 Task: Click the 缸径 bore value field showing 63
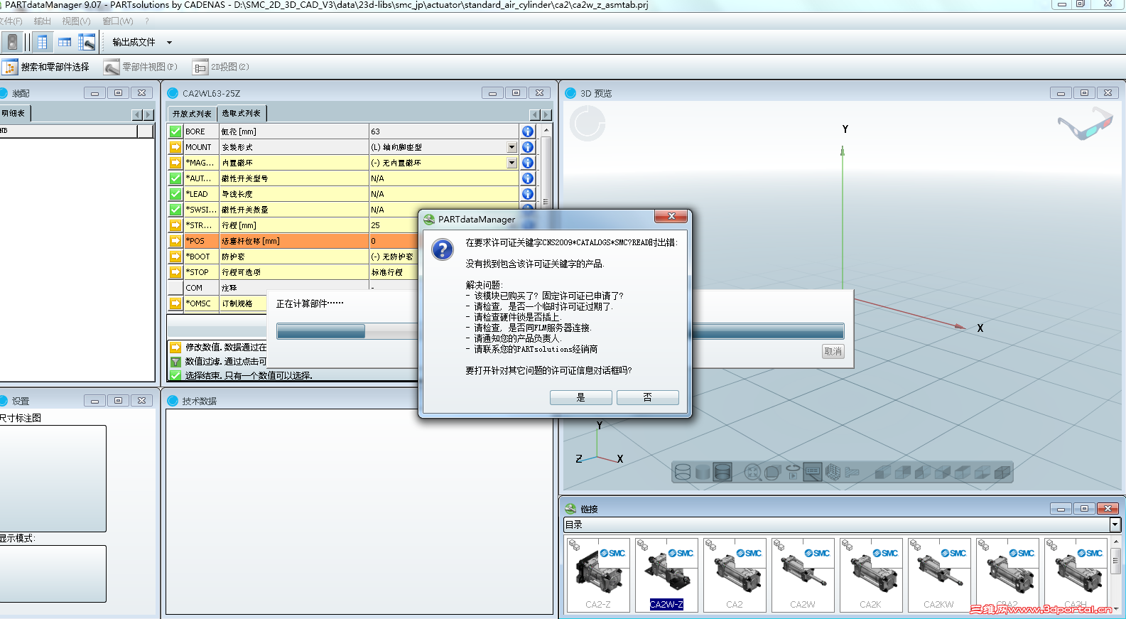pyautogui.click(x=444, y=131)
